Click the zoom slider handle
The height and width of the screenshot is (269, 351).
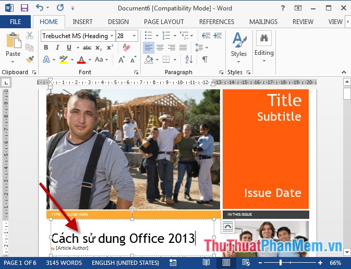(281, 263)
